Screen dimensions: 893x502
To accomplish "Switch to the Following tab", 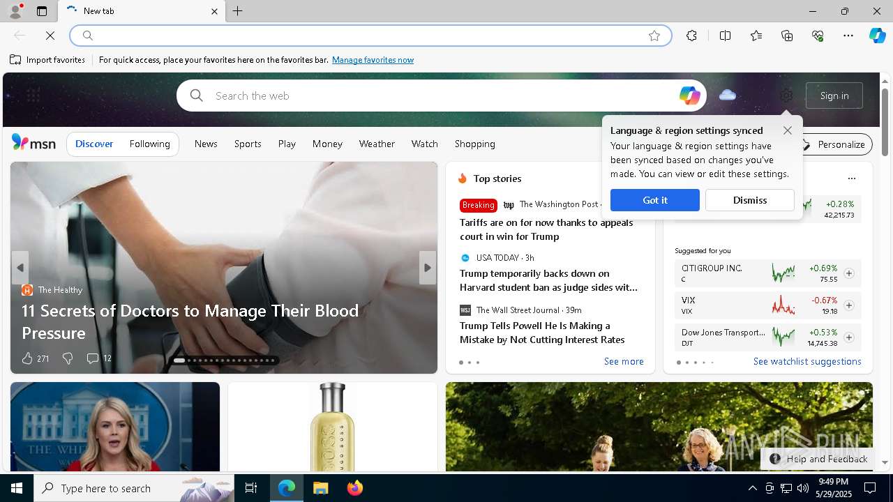I will coord(149,144).
